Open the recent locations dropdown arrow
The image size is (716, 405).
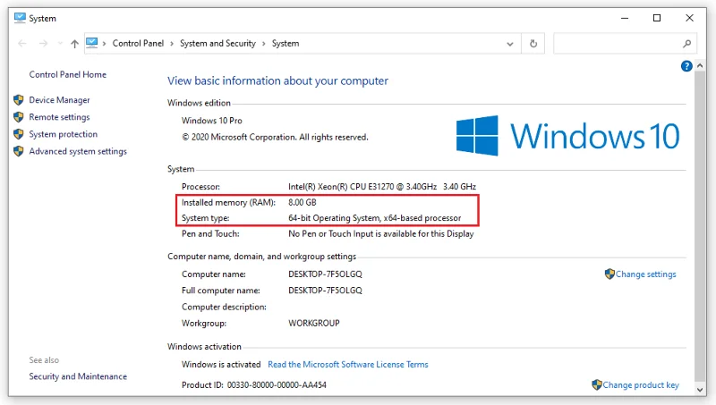(60, 44)
